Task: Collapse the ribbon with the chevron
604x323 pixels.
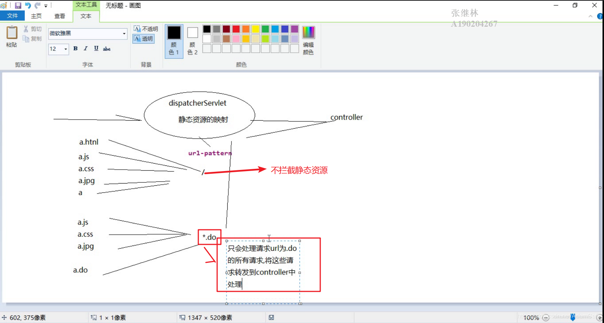Action: click(590, 16)
